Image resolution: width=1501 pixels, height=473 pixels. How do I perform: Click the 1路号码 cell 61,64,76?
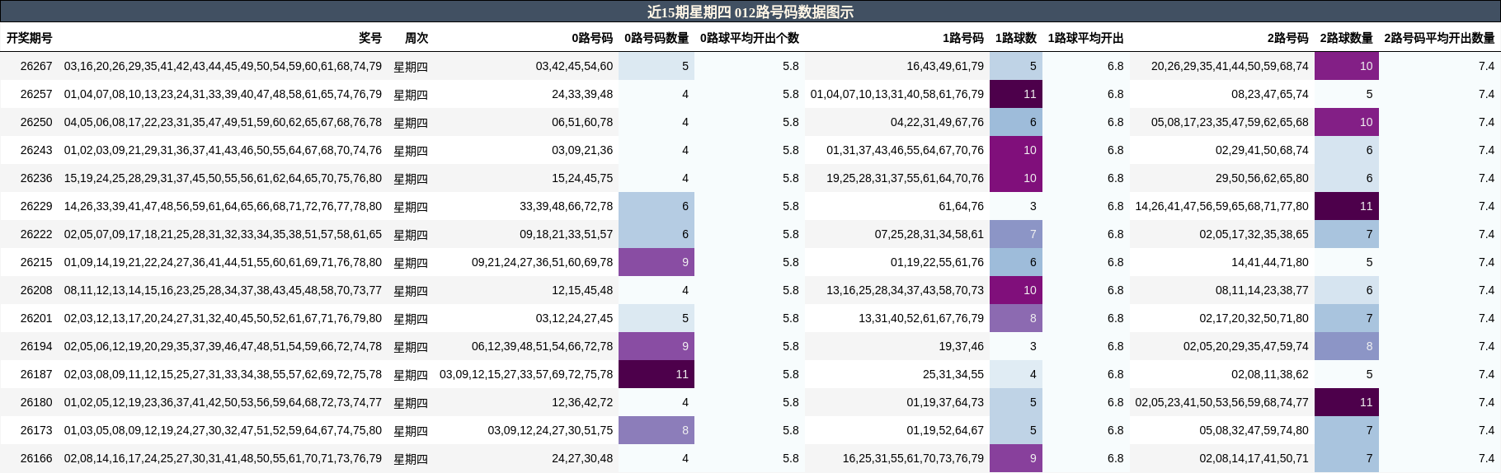click(x=962, y=206)
